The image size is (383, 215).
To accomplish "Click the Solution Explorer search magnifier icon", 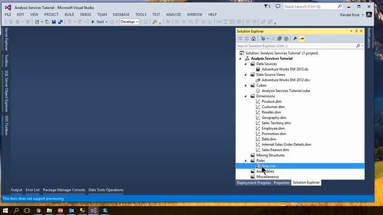I will tap(358, 46).
